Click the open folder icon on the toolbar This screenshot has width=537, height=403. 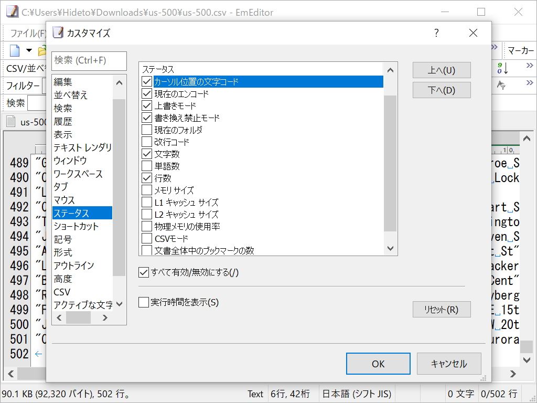click(41, 50)
